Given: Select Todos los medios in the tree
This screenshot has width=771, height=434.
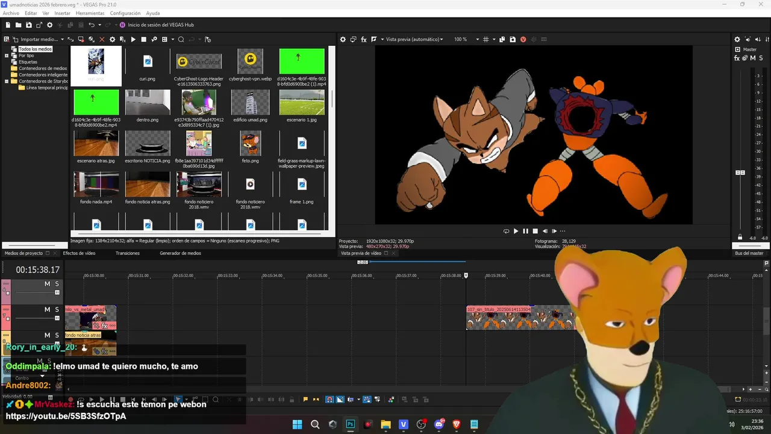Looking at the screenshot, I should pos(35,49).
